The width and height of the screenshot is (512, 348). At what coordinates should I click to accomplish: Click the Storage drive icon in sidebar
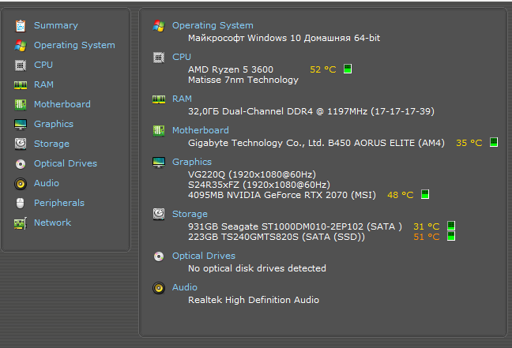point(20,144)
